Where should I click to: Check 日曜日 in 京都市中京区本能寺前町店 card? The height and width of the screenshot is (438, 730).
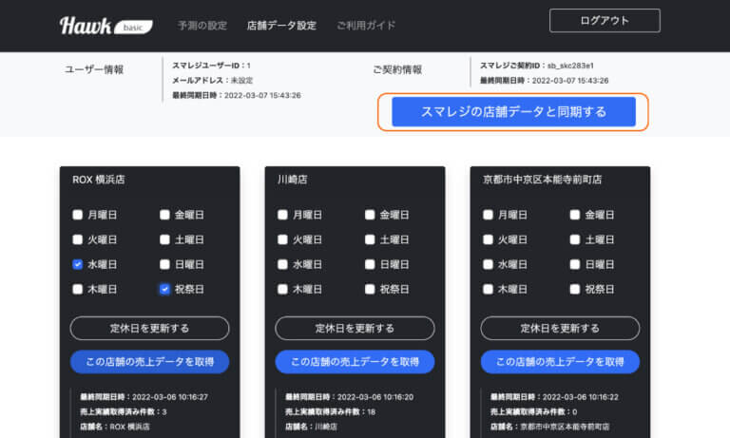[575, 264]
